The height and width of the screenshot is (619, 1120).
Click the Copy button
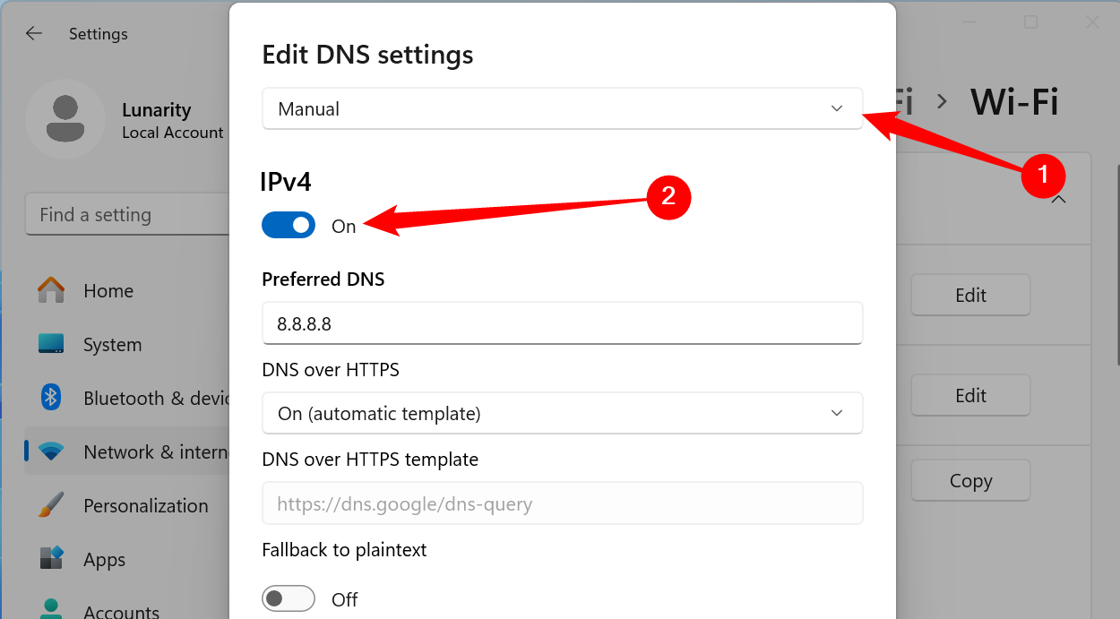click(x=970, y=481)
